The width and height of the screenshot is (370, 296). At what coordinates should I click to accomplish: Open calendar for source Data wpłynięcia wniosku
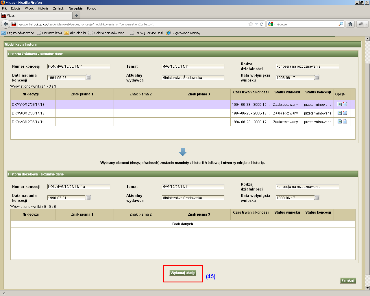pos(317,77)
